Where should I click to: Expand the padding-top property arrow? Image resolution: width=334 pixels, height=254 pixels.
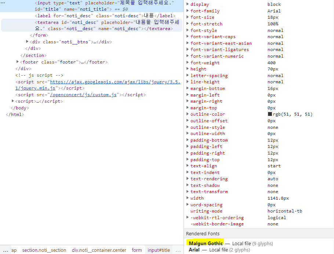[x=188, y=159]
